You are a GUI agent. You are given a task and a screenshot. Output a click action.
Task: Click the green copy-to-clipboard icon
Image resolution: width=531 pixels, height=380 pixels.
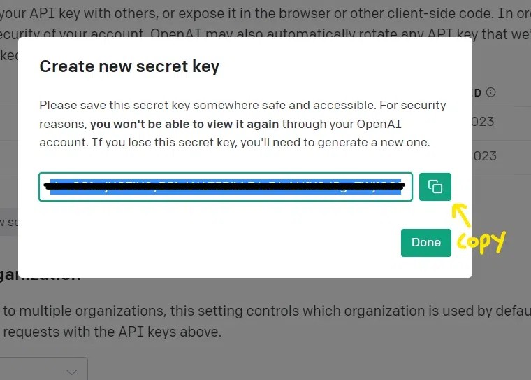(x=435, y=187)
